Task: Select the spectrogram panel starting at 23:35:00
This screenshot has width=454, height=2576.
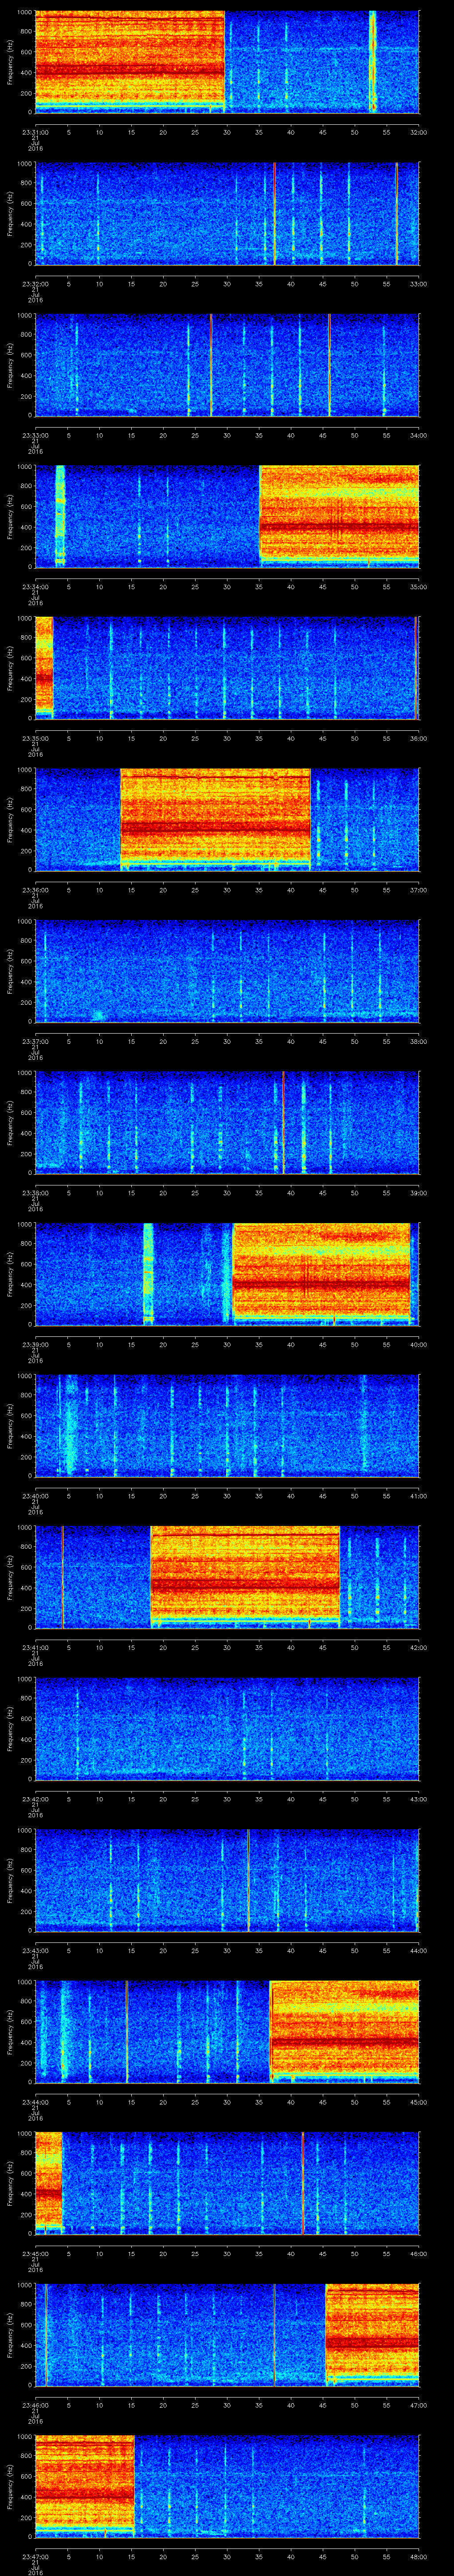Action: tap(227, 668)
